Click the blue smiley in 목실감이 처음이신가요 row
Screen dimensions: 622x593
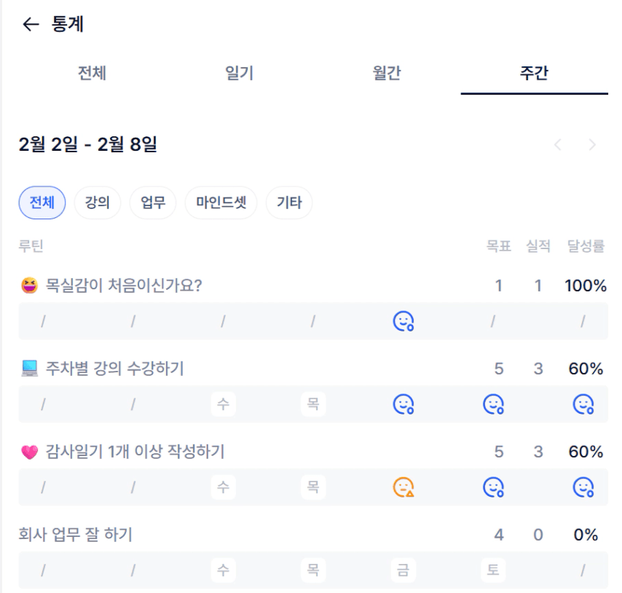(403, 321)
